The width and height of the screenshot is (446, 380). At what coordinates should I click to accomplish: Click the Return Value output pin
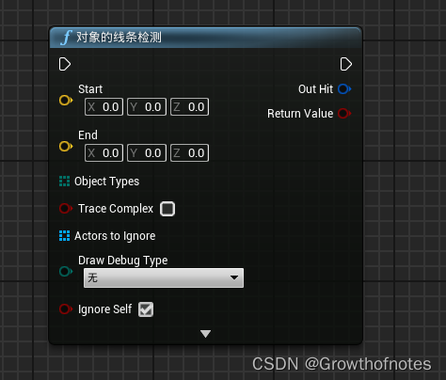tap(344, 113)
